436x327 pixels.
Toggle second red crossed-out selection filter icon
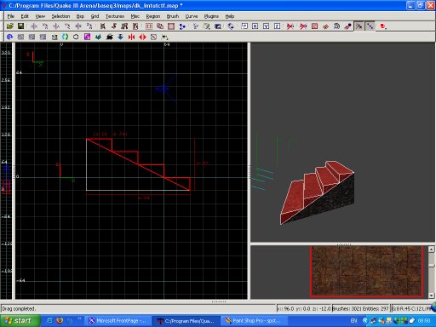click(x=303, y=26)
